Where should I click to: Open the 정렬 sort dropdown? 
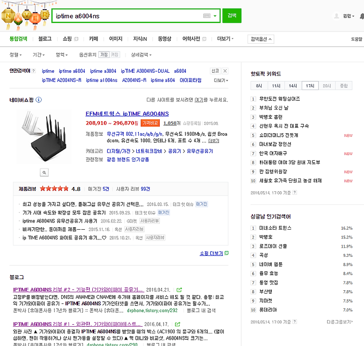click(16, 55)
